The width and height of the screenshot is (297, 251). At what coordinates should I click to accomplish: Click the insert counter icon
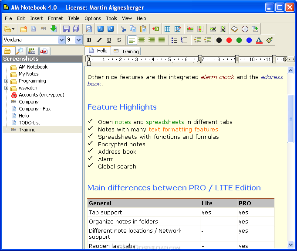click(156, 29)
